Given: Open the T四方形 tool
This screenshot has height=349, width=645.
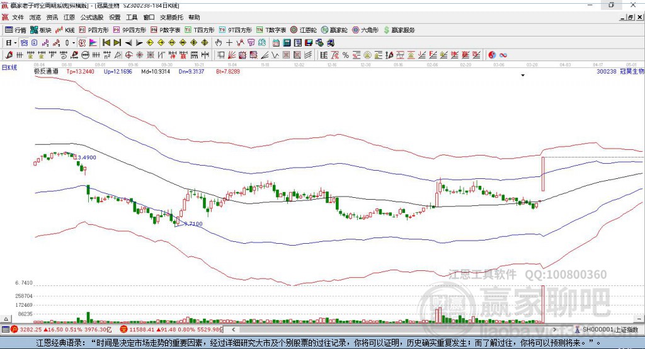Looking at the screenshot, I should point(200,30).
